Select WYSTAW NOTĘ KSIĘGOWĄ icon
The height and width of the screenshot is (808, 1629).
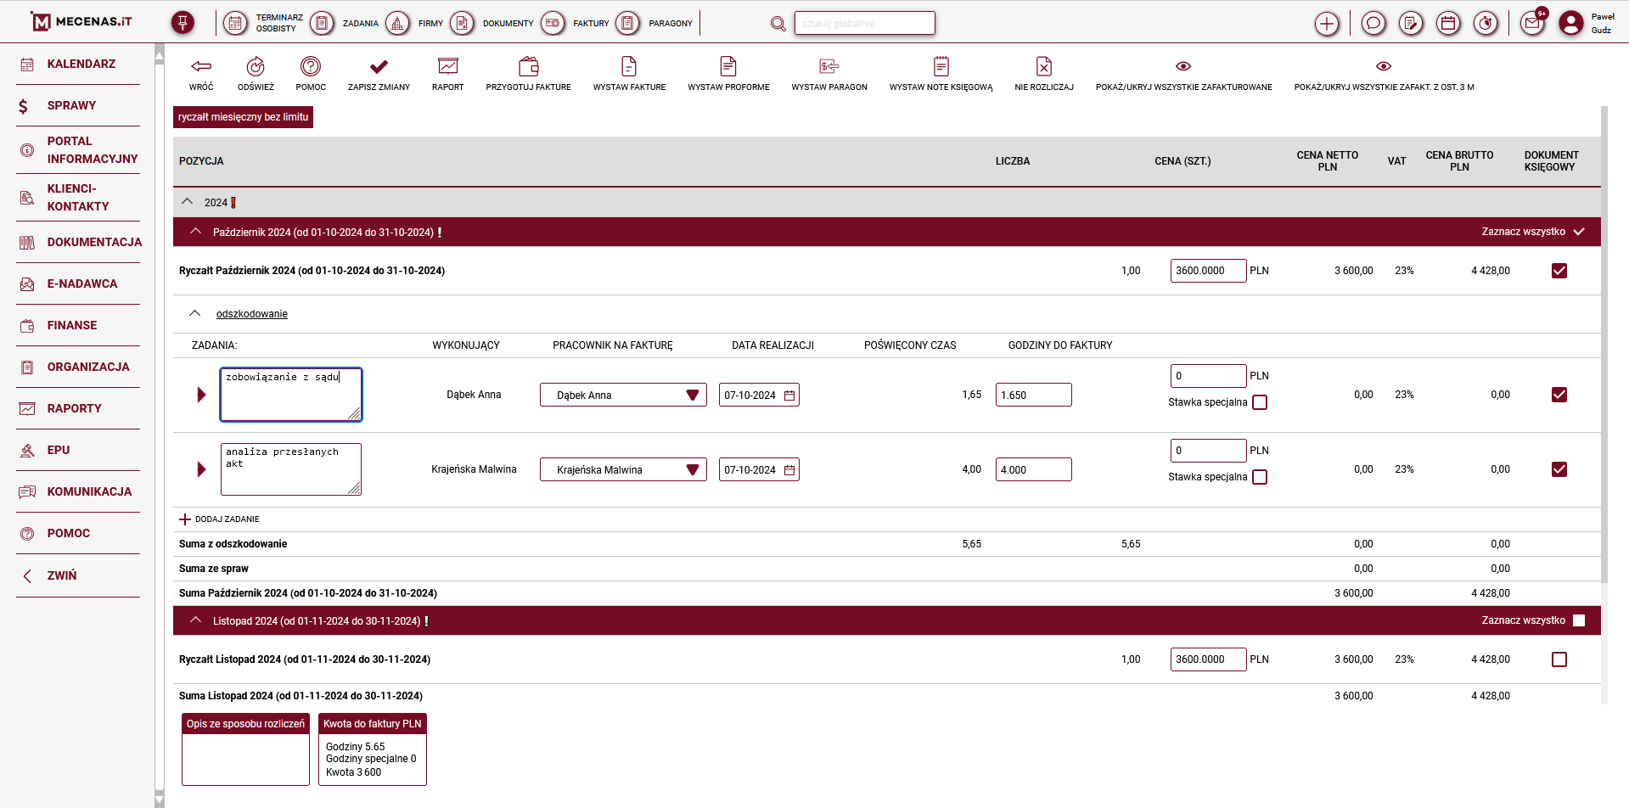941,66
